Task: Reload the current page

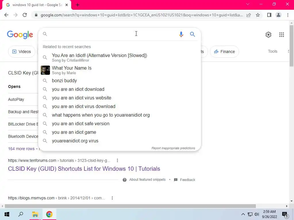Action: (x=25, y=15)
